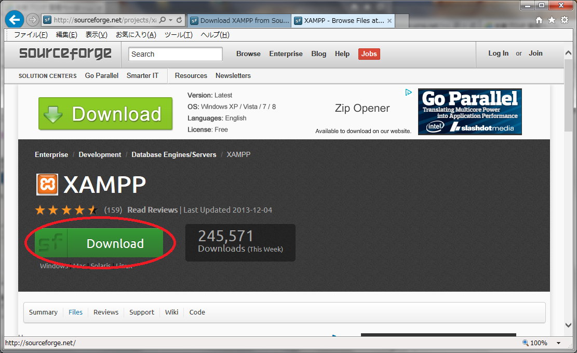This screenshot has width=577, height=353.
Task: Click the refresh icon in address bar
Action: pyautogui.click(x=179, y=20)
